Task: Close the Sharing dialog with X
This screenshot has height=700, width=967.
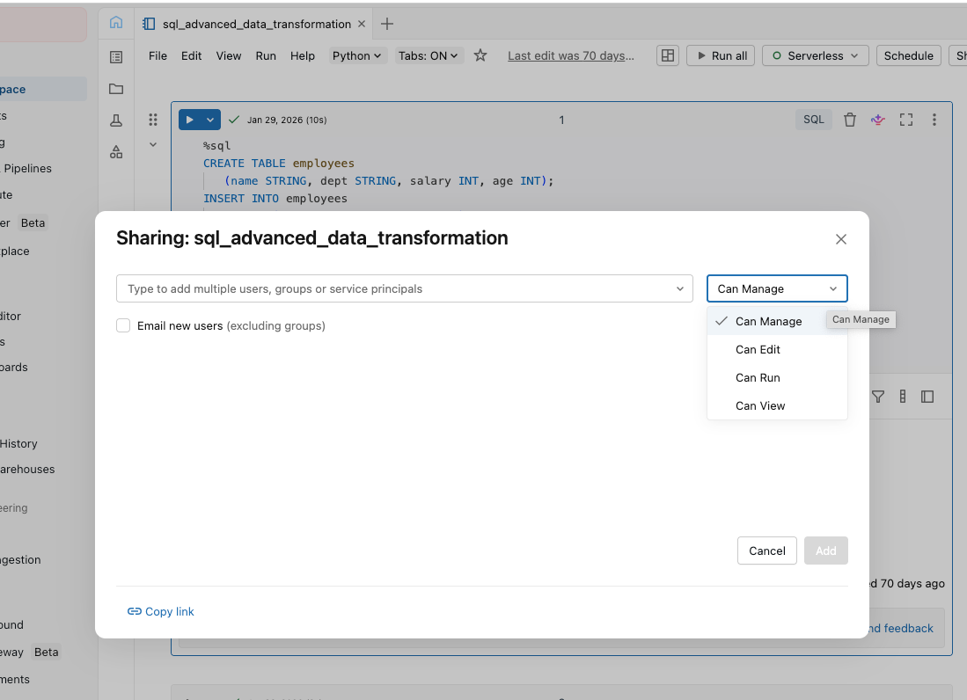Action: (x=840, y=239)
